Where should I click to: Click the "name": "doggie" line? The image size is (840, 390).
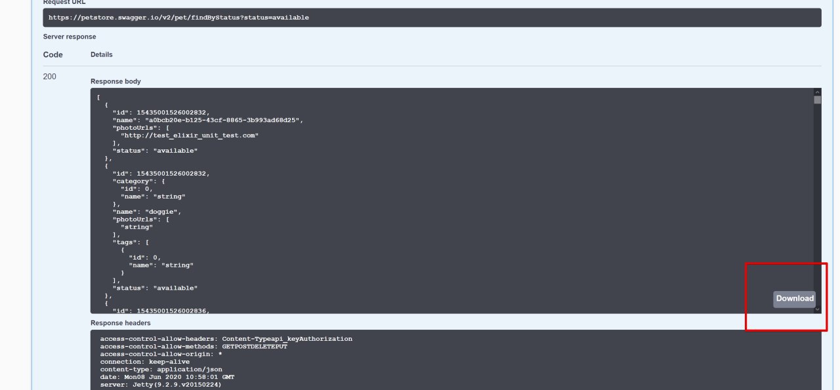click(147, 212)
